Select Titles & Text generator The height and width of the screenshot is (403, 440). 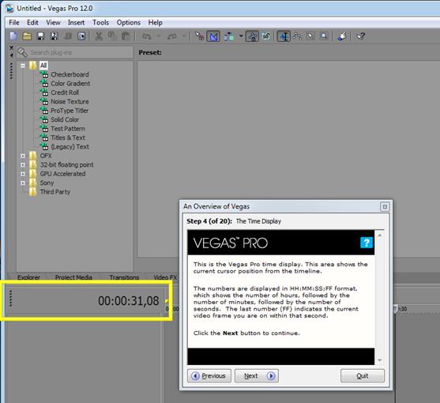[x=68, y=137]
